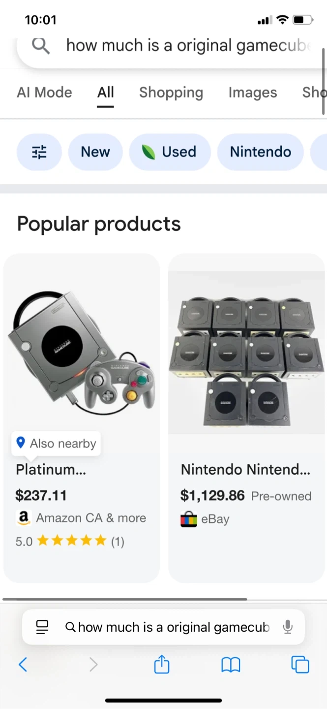
Task: Tap the Safari address bar text
Action: pyautogui.click(x=172, y=627)
